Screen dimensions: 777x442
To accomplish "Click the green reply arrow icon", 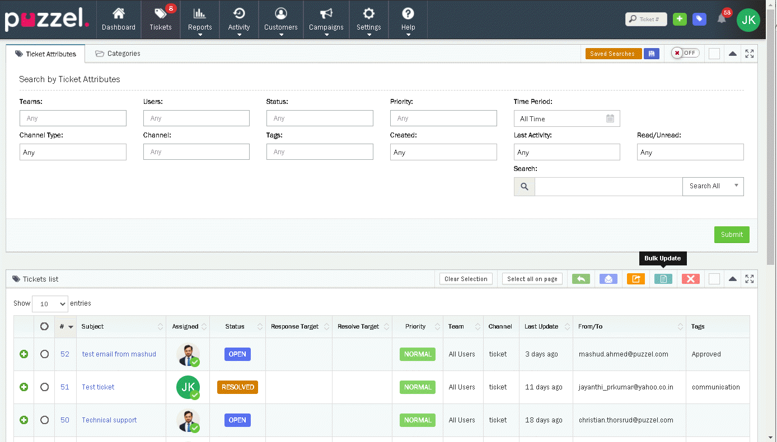I will [581, 279].
